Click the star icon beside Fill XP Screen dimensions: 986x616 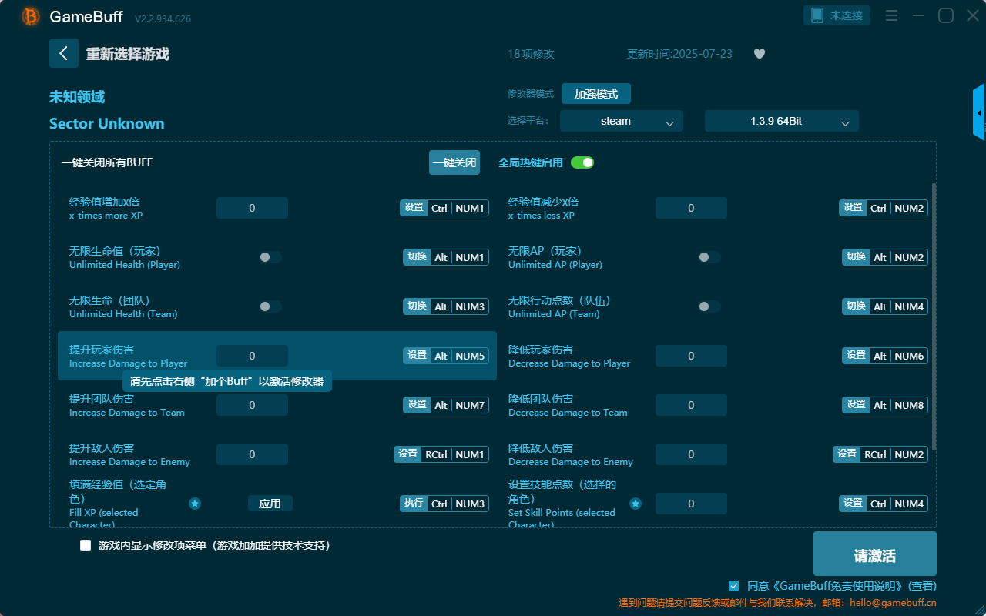(195, 504)
